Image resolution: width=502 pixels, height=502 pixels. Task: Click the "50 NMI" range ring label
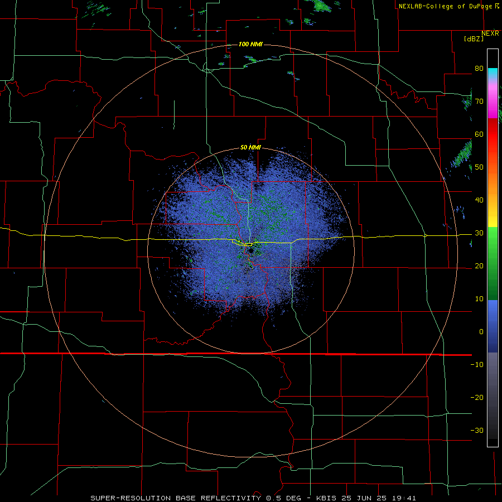(x=250, y=148)
